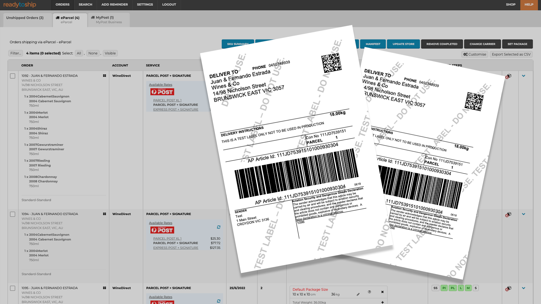Image resolution: width=541 pixels, height=304 pixels.
Task: Remove the Default Package Size entry
Action: click(382, 292)
